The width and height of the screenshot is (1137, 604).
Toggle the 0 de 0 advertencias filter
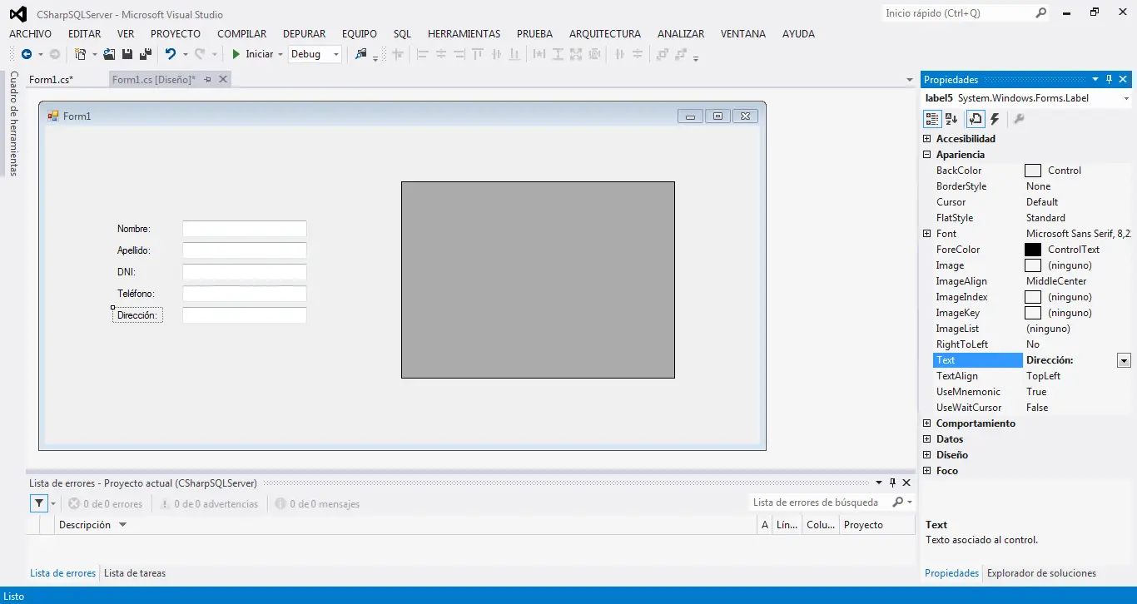209,503
